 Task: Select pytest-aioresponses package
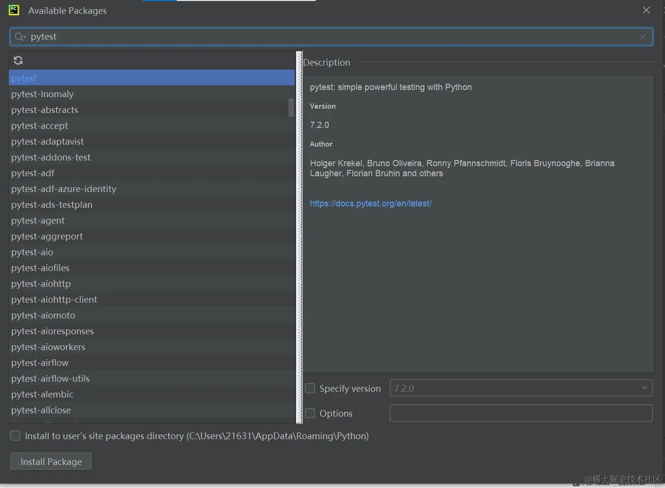tap(151, 331)
